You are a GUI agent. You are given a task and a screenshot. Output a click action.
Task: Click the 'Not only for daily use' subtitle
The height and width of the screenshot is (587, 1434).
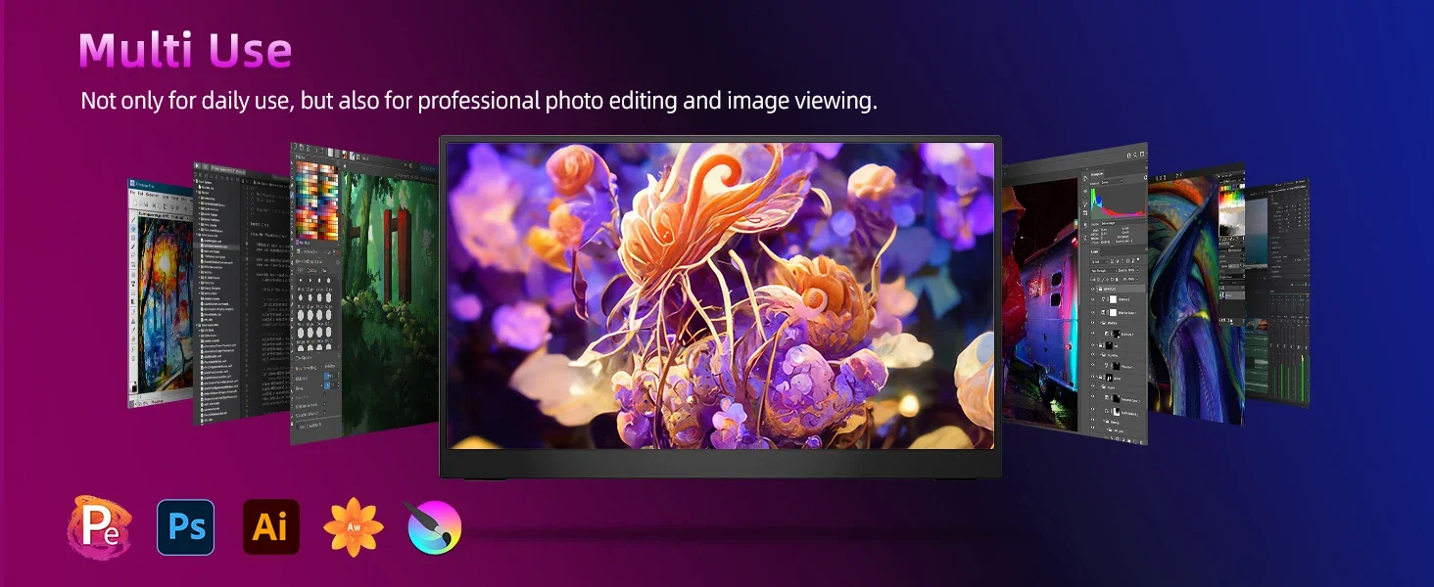(478, 101)
